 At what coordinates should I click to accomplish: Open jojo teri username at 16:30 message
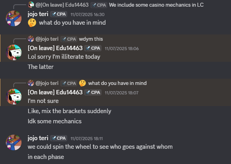tap(38, 14)
